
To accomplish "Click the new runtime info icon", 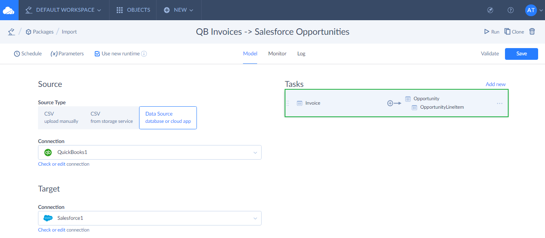I will [x=144, y=53].
